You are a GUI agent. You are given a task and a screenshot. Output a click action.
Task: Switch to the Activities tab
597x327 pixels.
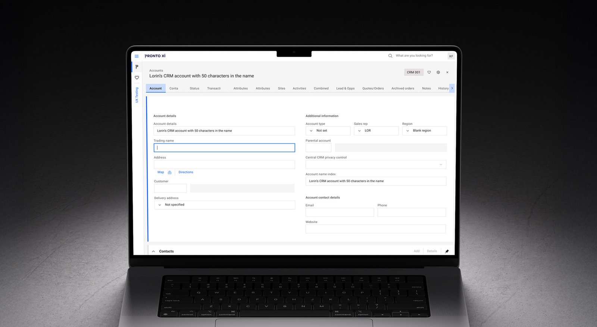tap(299, 89)
